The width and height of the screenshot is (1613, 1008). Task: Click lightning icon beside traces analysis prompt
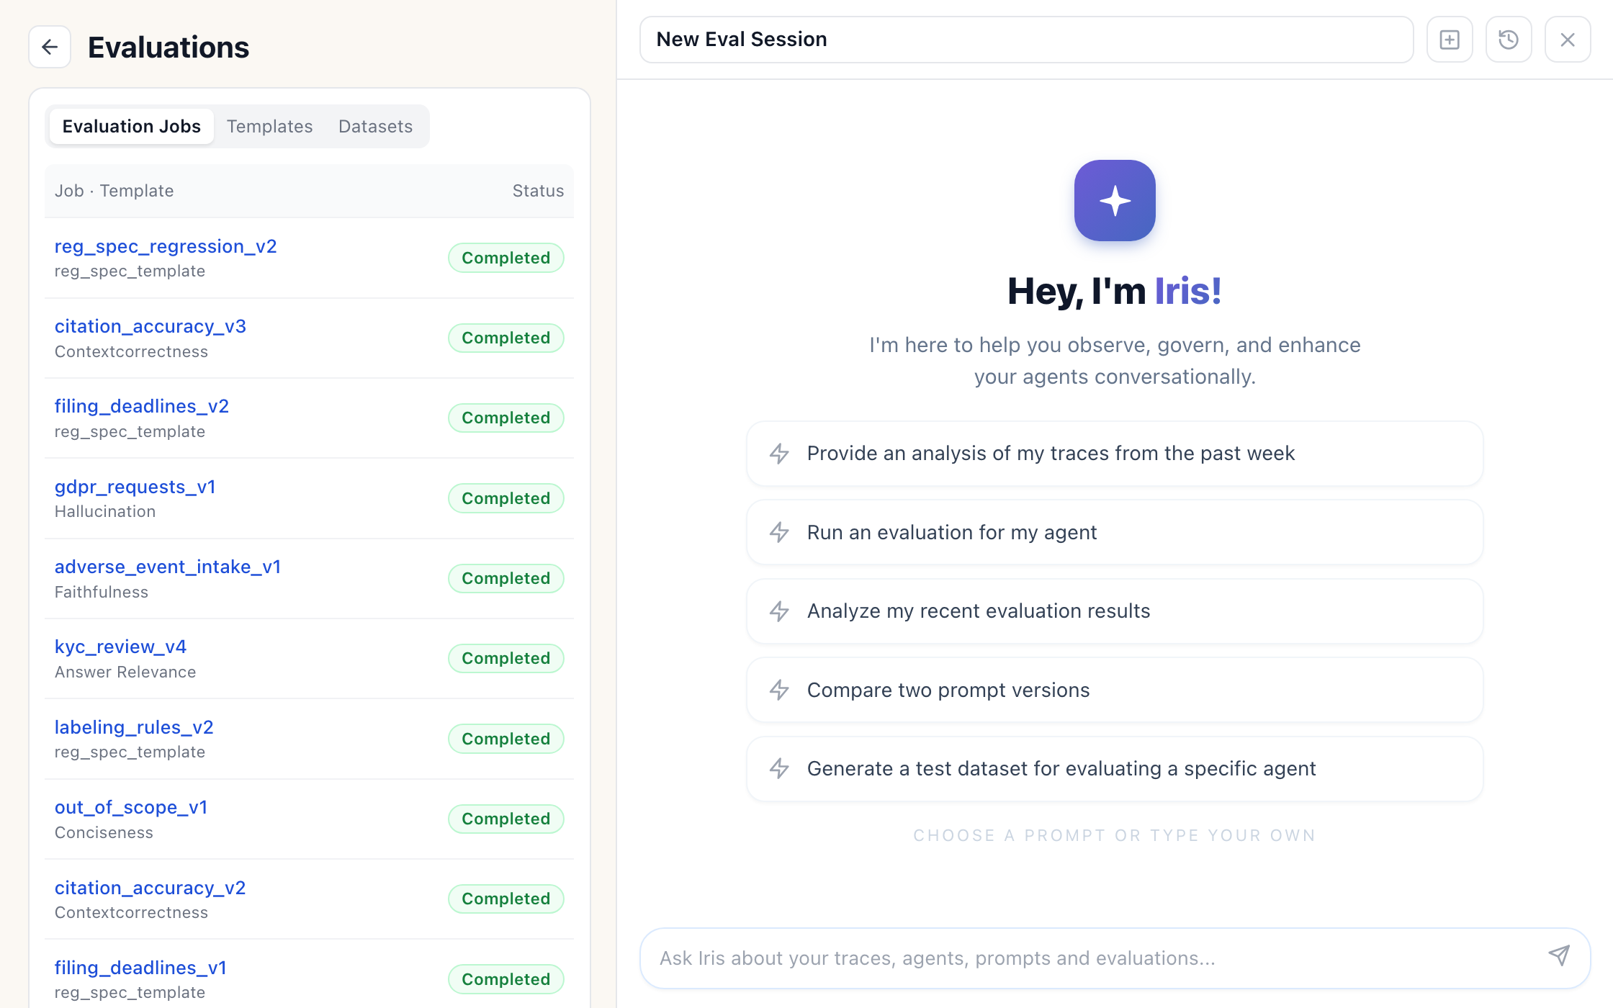click(779, 454)
